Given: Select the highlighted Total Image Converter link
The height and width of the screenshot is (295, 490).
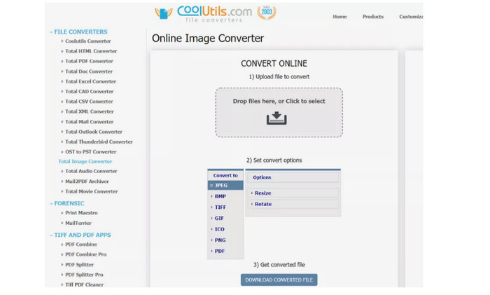Looking at the screenshot, I should (85, 161).
